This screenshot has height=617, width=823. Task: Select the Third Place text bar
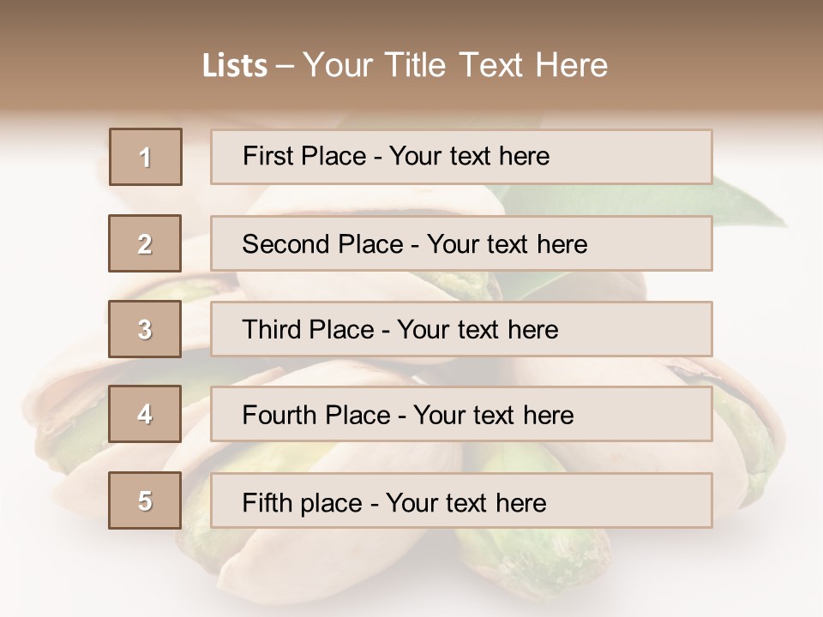pos(461,329)
